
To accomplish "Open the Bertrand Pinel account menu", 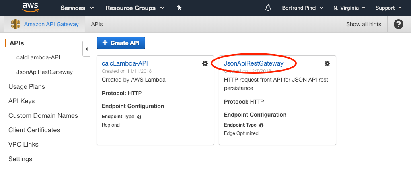I will (x=302, y=8).
